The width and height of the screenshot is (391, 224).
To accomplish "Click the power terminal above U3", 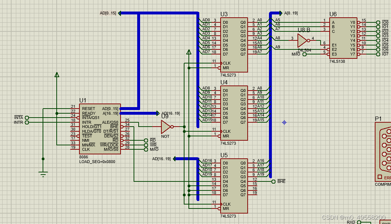I will pos(189,52).
